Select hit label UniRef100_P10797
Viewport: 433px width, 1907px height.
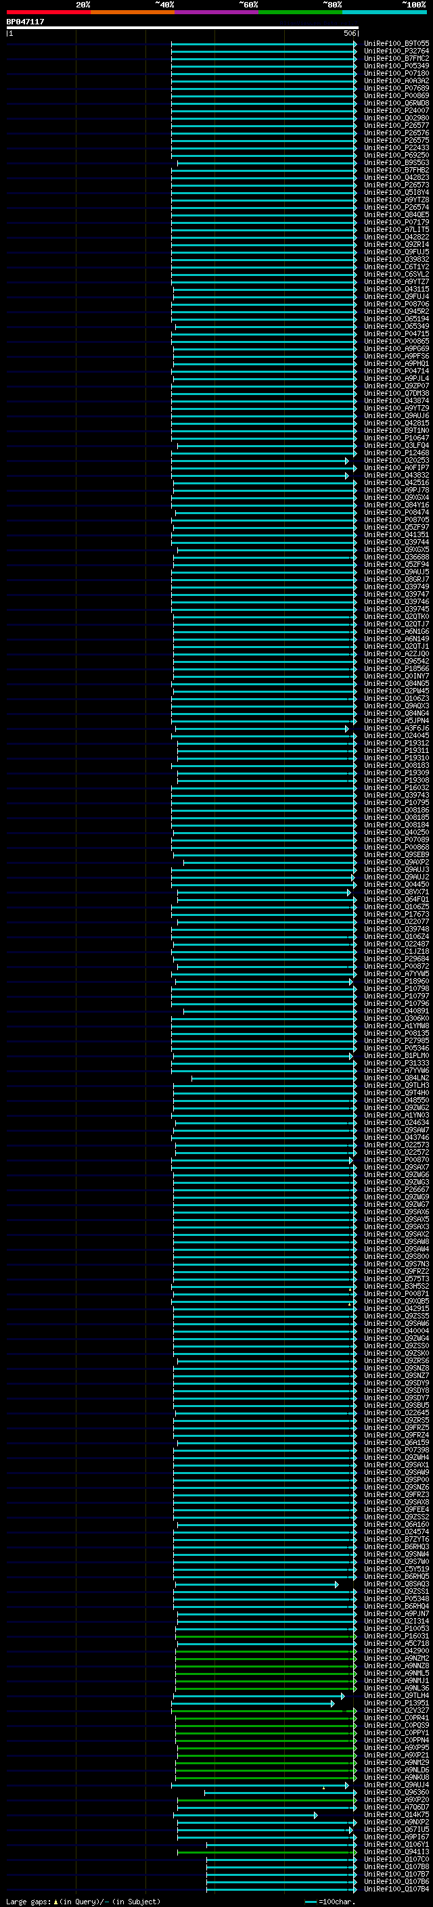pos(396,996)
